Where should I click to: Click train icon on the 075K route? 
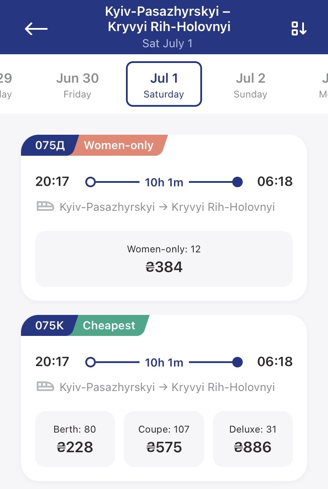pyautogui.click(x=45, y=387)
